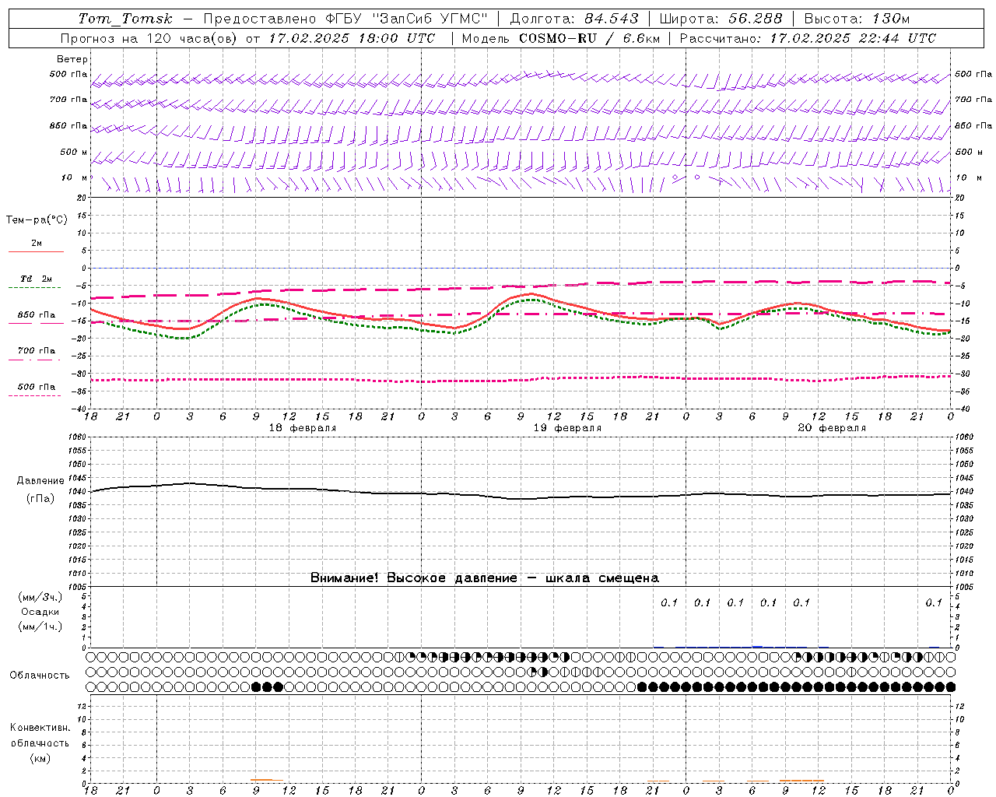Image resolution: width=996 pixels, height=797 pixels.
Task: Click the warning Внимание! Высокое давление — шкала смещена
Action: (x=485, y=578)
